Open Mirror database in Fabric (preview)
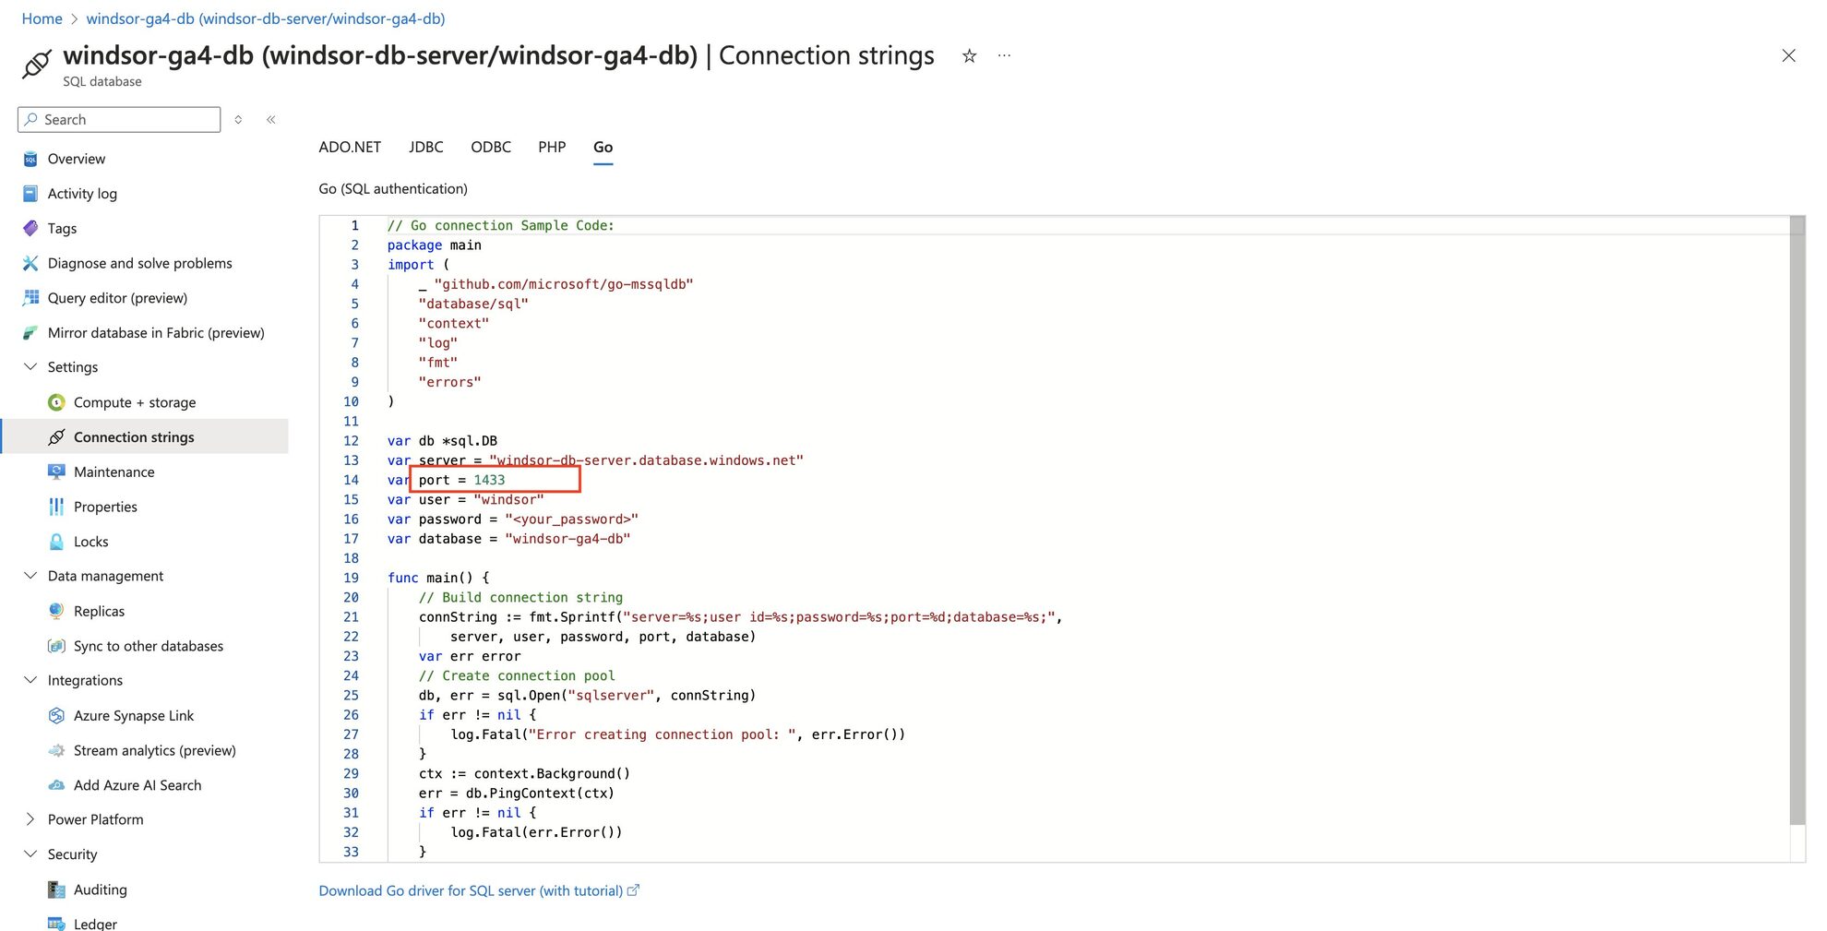 (156, 333)
